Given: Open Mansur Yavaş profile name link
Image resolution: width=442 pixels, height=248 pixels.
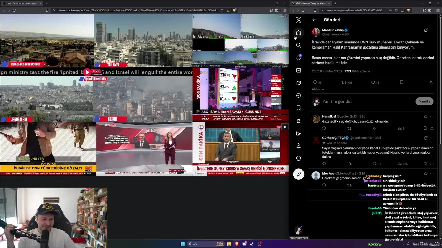Looking at the screenshot, I should coord(333,30).
